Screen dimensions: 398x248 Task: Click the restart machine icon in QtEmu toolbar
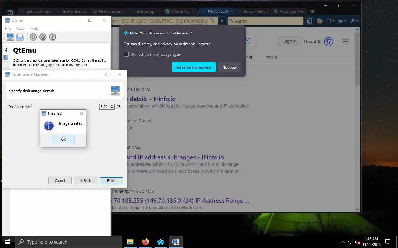coord(53,37)
